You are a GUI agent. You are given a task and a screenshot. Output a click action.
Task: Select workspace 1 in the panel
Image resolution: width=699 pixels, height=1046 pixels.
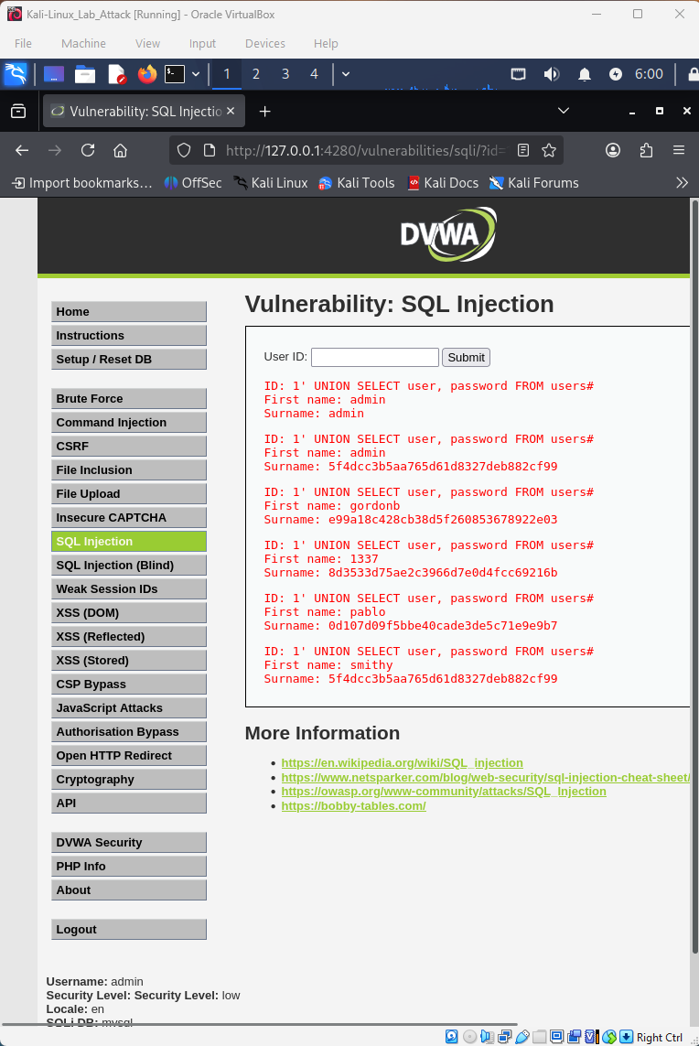point(227,74)
